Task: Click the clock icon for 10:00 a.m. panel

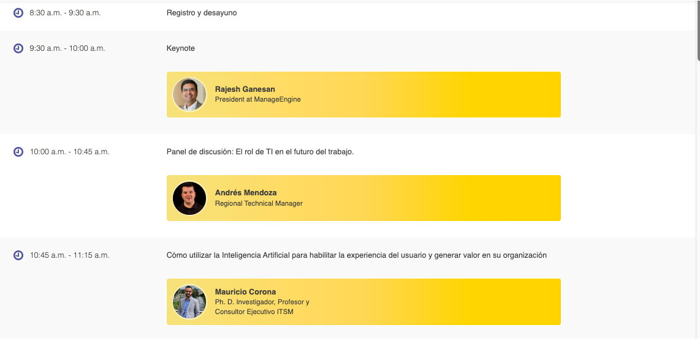Action: [x=18, y=152]
